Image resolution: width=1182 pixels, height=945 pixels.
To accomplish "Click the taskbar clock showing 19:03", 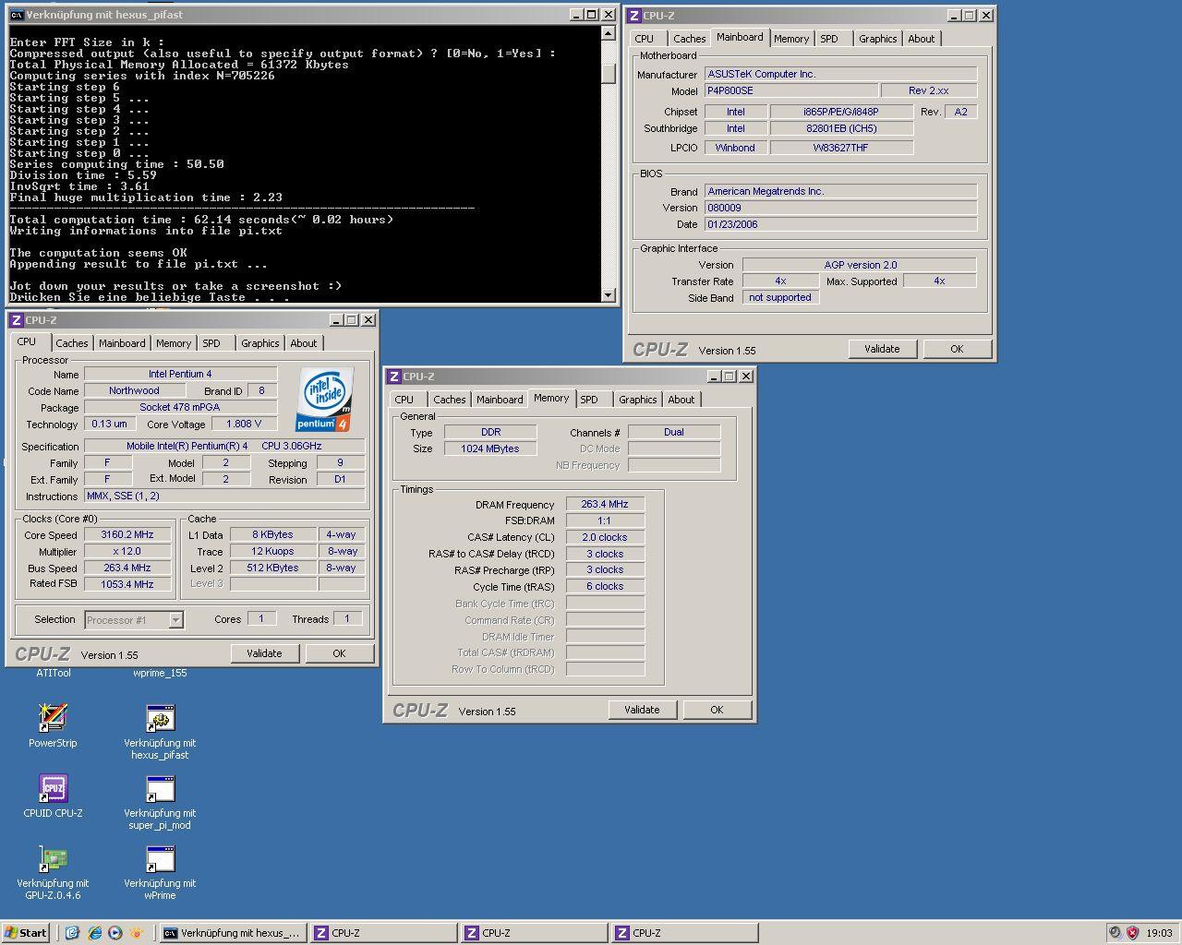I will click(1159, 933).
